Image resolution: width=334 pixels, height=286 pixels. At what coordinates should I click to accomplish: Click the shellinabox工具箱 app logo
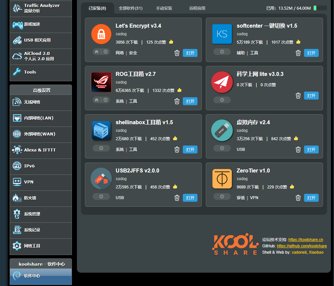point(101,130)
